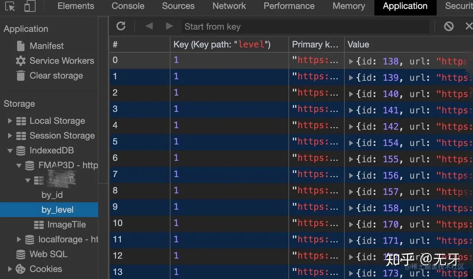The width and height of the screenshot is (473, 279).
Task: Switch to the Sources tab
Action: pos(178,6)
